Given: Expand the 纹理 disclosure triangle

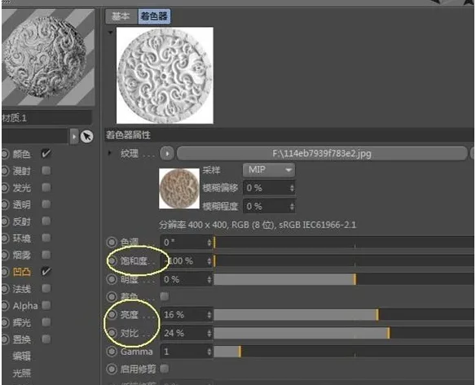Looking at the screenshot, I should point(110,153).
